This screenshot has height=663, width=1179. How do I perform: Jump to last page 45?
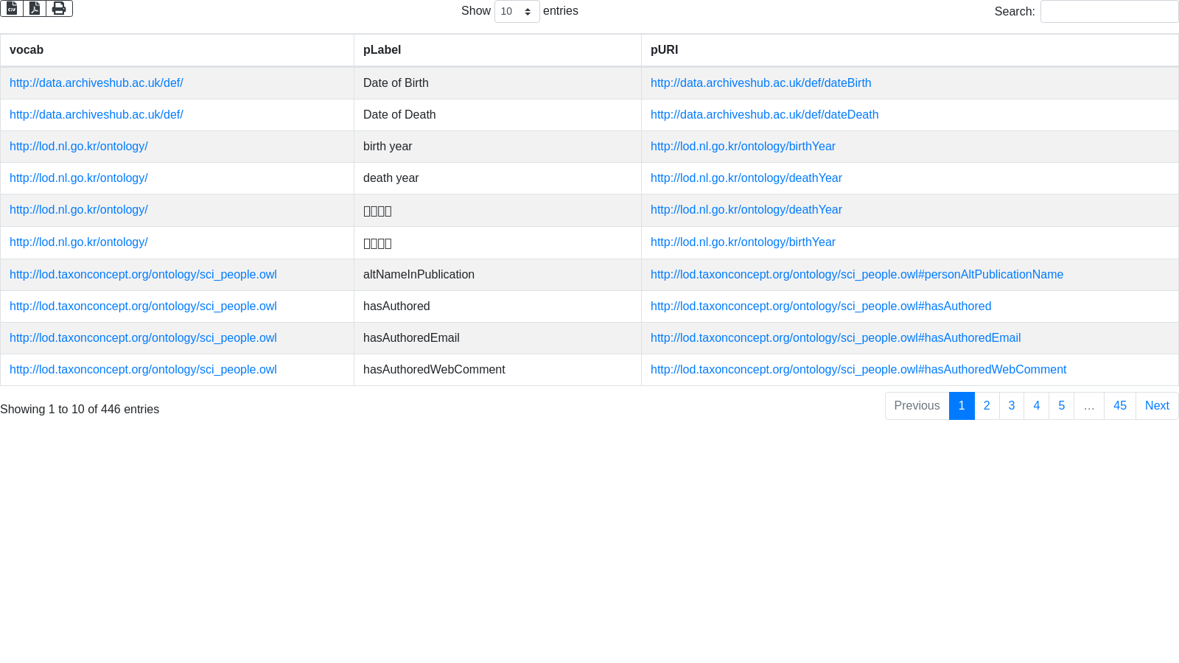(x=1120, y=406)
